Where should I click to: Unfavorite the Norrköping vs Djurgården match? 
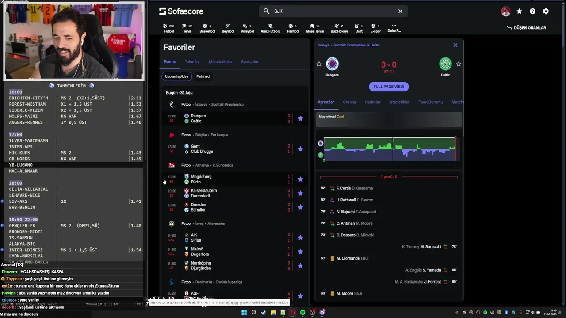[300, 265]
